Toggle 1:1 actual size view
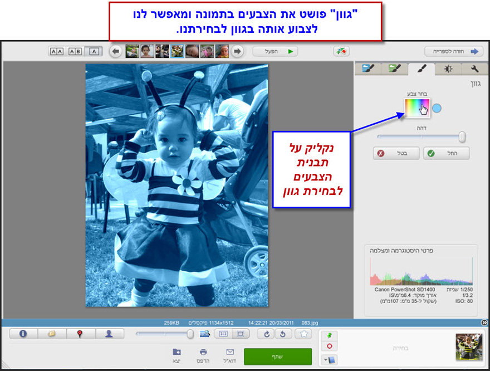Screen dimensions: 490x371 [223, 334]
